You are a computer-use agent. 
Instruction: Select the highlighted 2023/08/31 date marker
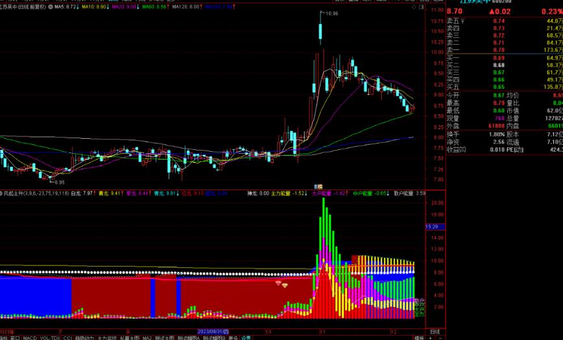[x=213, y=332]
